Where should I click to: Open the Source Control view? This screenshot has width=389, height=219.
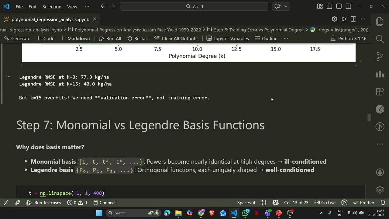click(380, 56)
